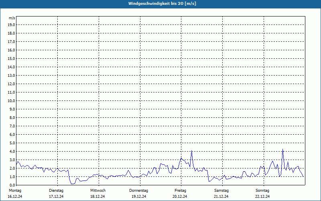321x201 pixels.
Task: Select the 7,0 axis value
Action: point(12,126)
